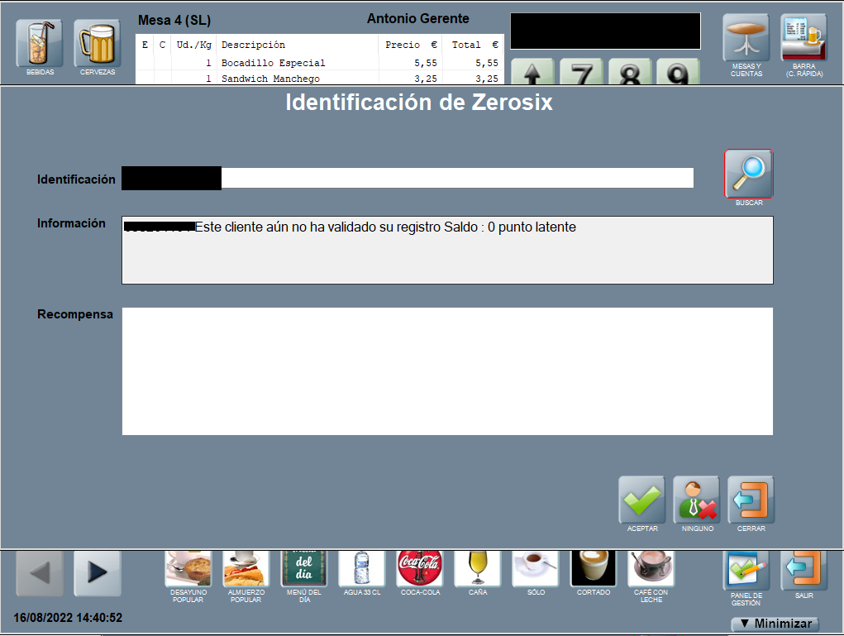
Task: Add Agua 33 CL to order
Action: pos(362,568)
